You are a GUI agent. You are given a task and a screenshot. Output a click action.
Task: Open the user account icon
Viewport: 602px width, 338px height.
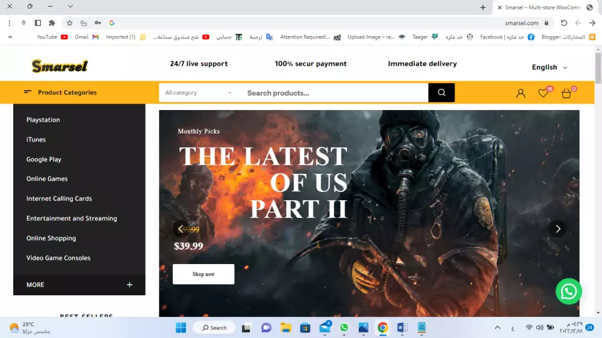(x=521, y=93)
